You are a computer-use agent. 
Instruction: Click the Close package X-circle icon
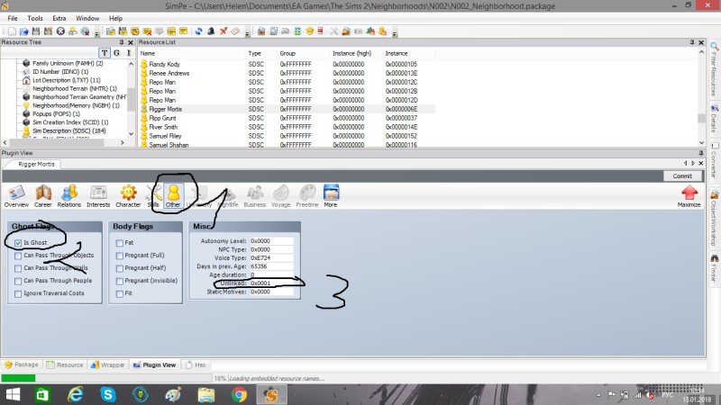pos(60,31)
